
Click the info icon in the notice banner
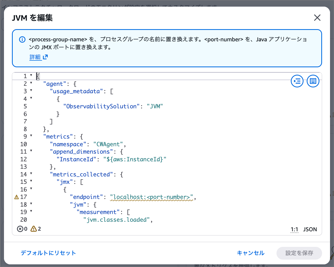pos(22,39)
